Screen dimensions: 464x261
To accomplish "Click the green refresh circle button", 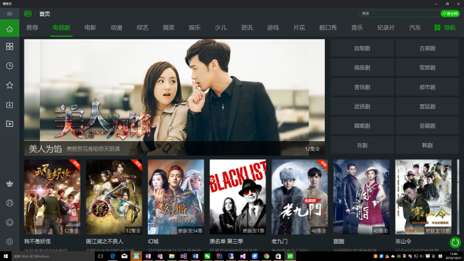I will pos(455,243).
